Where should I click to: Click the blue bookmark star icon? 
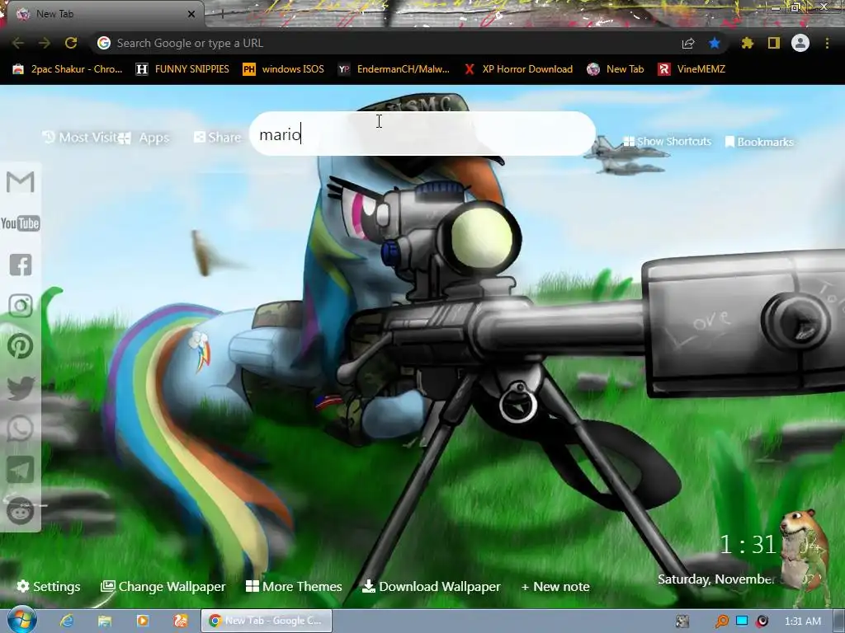coord(715,43)
